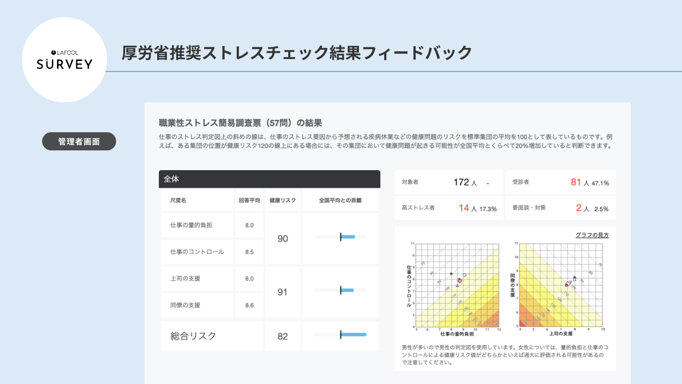
Task: Click the health risk 91 deviation bar
Action: [x=340, y=290]
